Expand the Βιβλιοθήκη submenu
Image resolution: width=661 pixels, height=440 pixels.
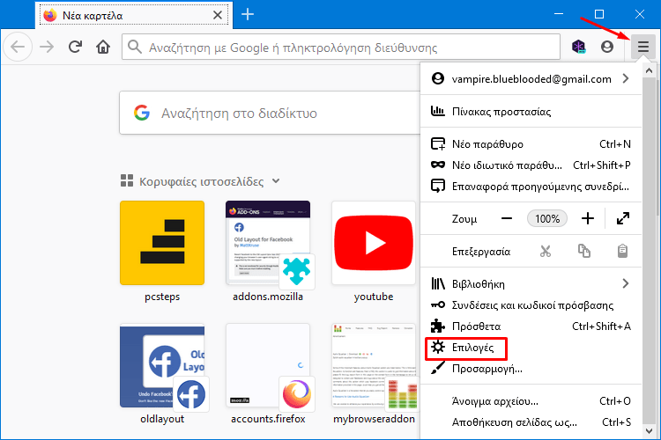[531, 283]
